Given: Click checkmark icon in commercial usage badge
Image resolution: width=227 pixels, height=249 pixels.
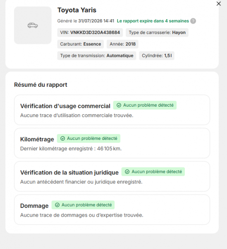Looking at the screenshot, I should coord(119,105).
